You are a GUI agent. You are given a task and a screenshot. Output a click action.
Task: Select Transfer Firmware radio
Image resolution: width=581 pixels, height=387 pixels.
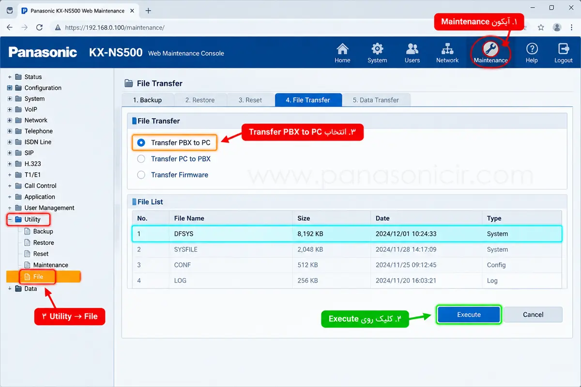click(141, 175)
